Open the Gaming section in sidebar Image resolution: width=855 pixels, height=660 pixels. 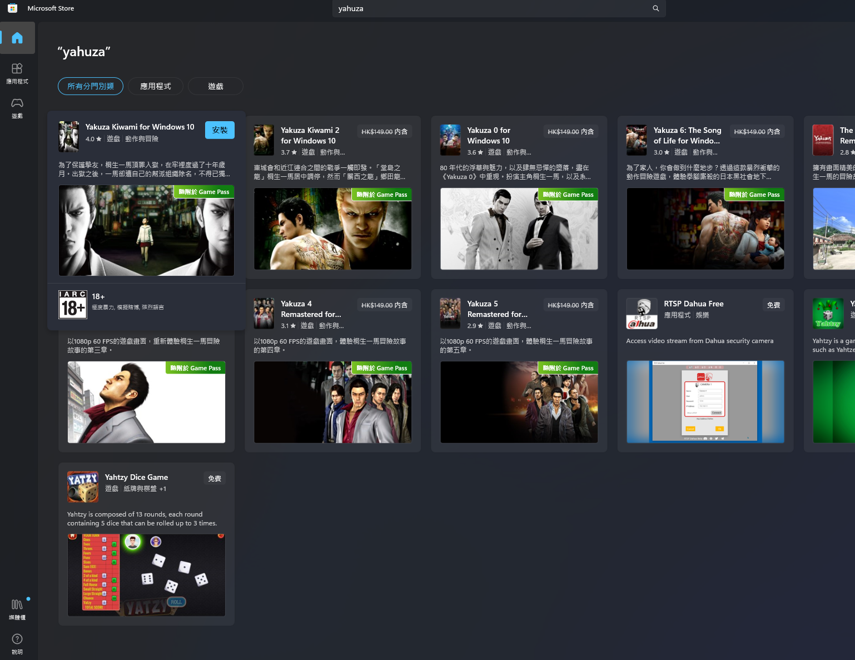point(17,108)
